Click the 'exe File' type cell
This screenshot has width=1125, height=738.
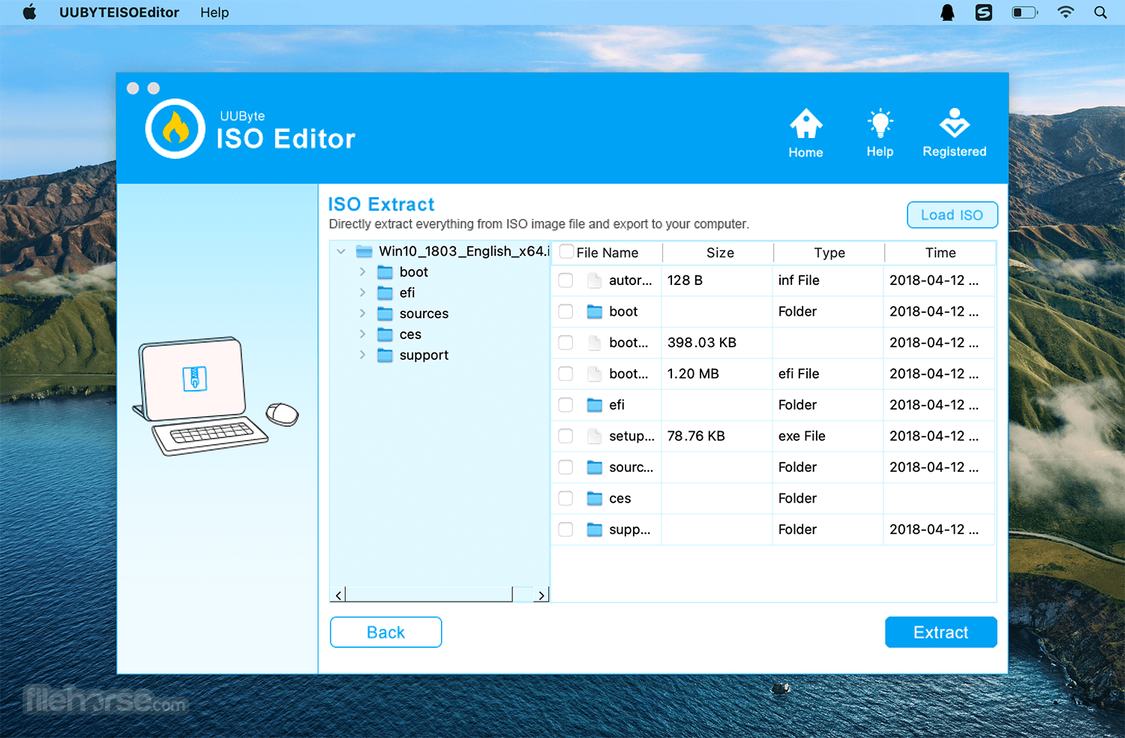[802, 436]
